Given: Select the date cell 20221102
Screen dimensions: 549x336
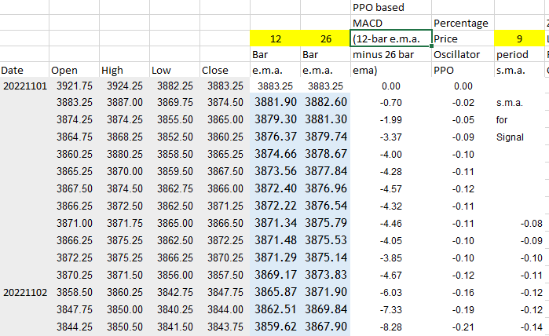Looking at the screenshot, I should pos(24,292).
